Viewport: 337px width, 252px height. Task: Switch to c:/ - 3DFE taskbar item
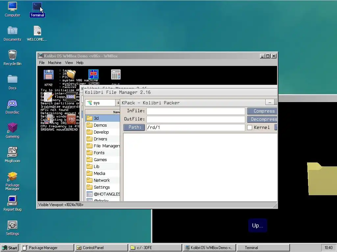155,248
